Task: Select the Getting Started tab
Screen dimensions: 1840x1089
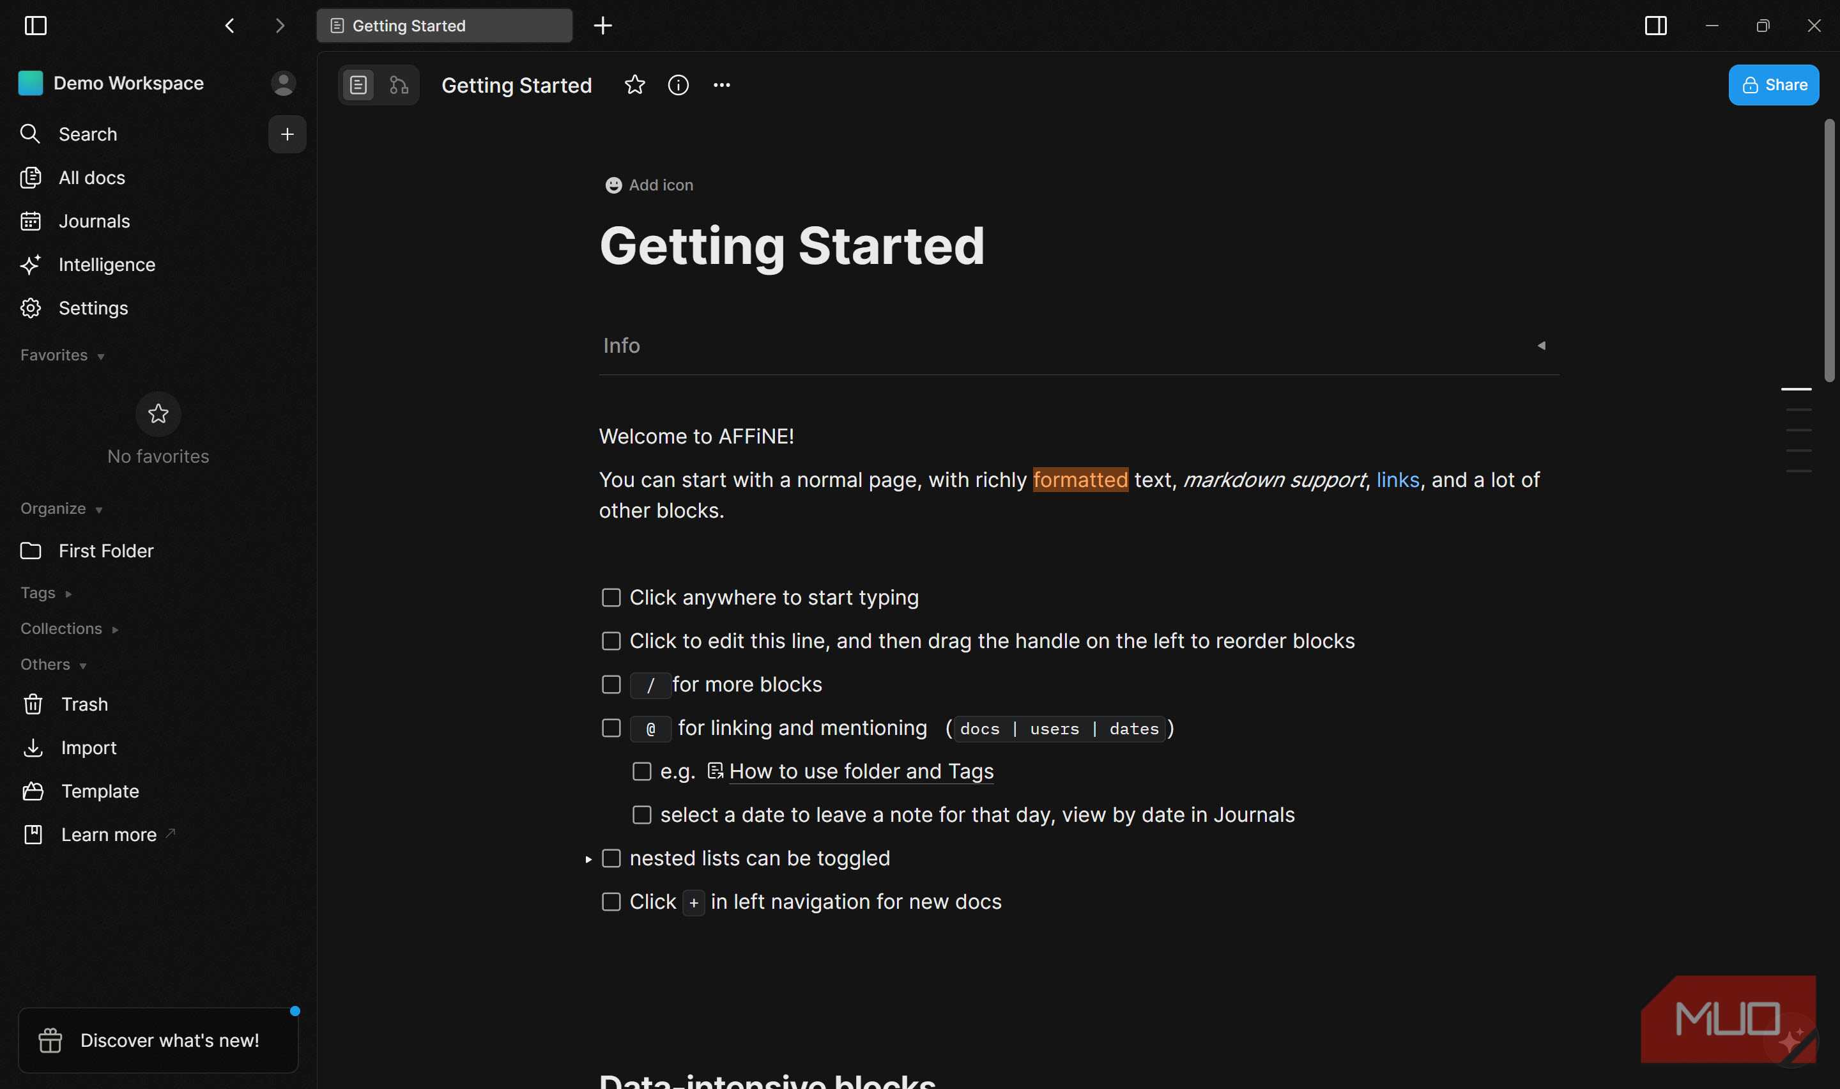Action: click(x=445, y=26)
